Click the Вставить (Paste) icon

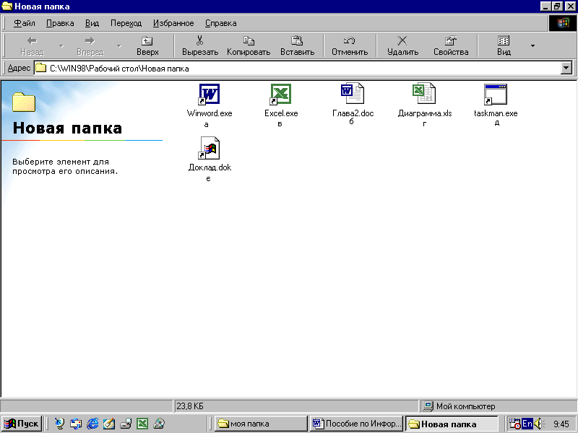click(297, 40)
